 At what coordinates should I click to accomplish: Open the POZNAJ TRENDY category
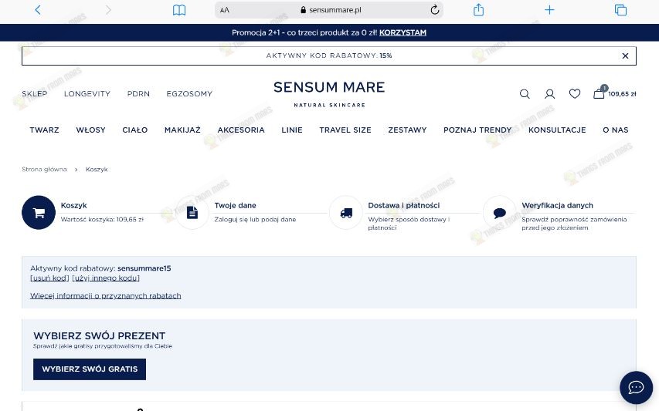477,130
